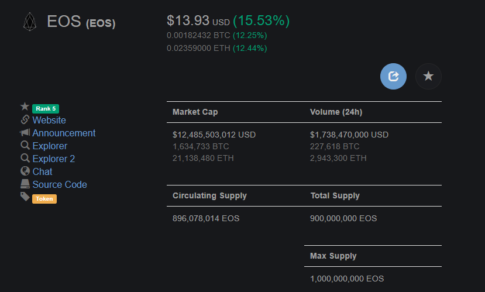Click the chain link icon beside Website
Viewport: 485px width, 292px height.
coord(25,119)
